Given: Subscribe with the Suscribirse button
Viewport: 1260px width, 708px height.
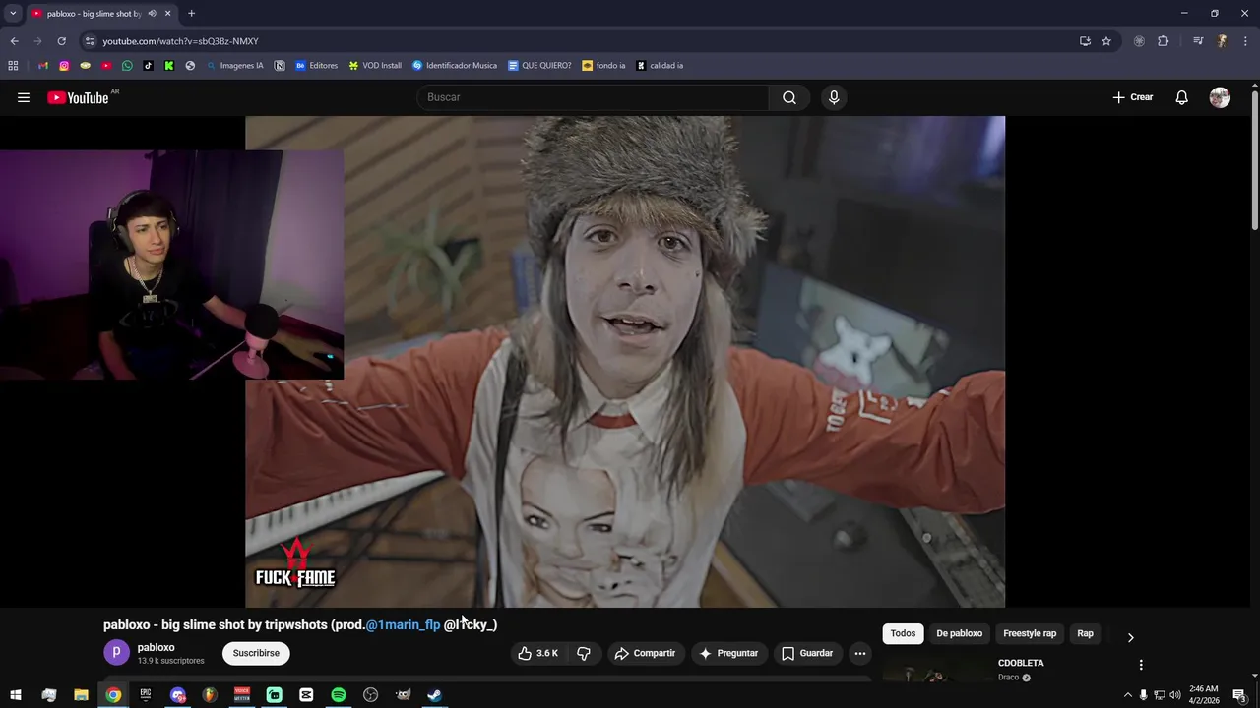Looking at the screenshot, I should click(x=256, y=653).
